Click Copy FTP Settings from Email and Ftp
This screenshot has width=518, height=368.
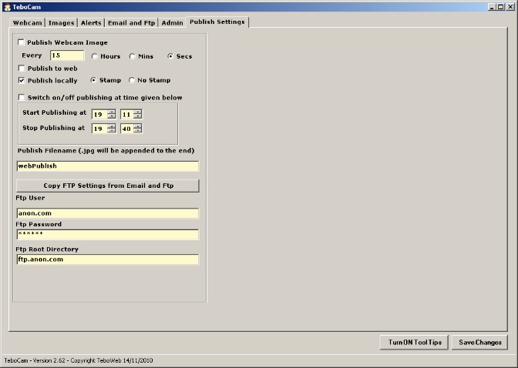tap(108, 186)
